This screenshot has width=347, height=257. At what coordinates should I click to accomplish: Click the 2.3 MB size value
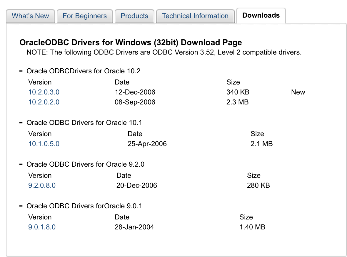coord(237,102)
